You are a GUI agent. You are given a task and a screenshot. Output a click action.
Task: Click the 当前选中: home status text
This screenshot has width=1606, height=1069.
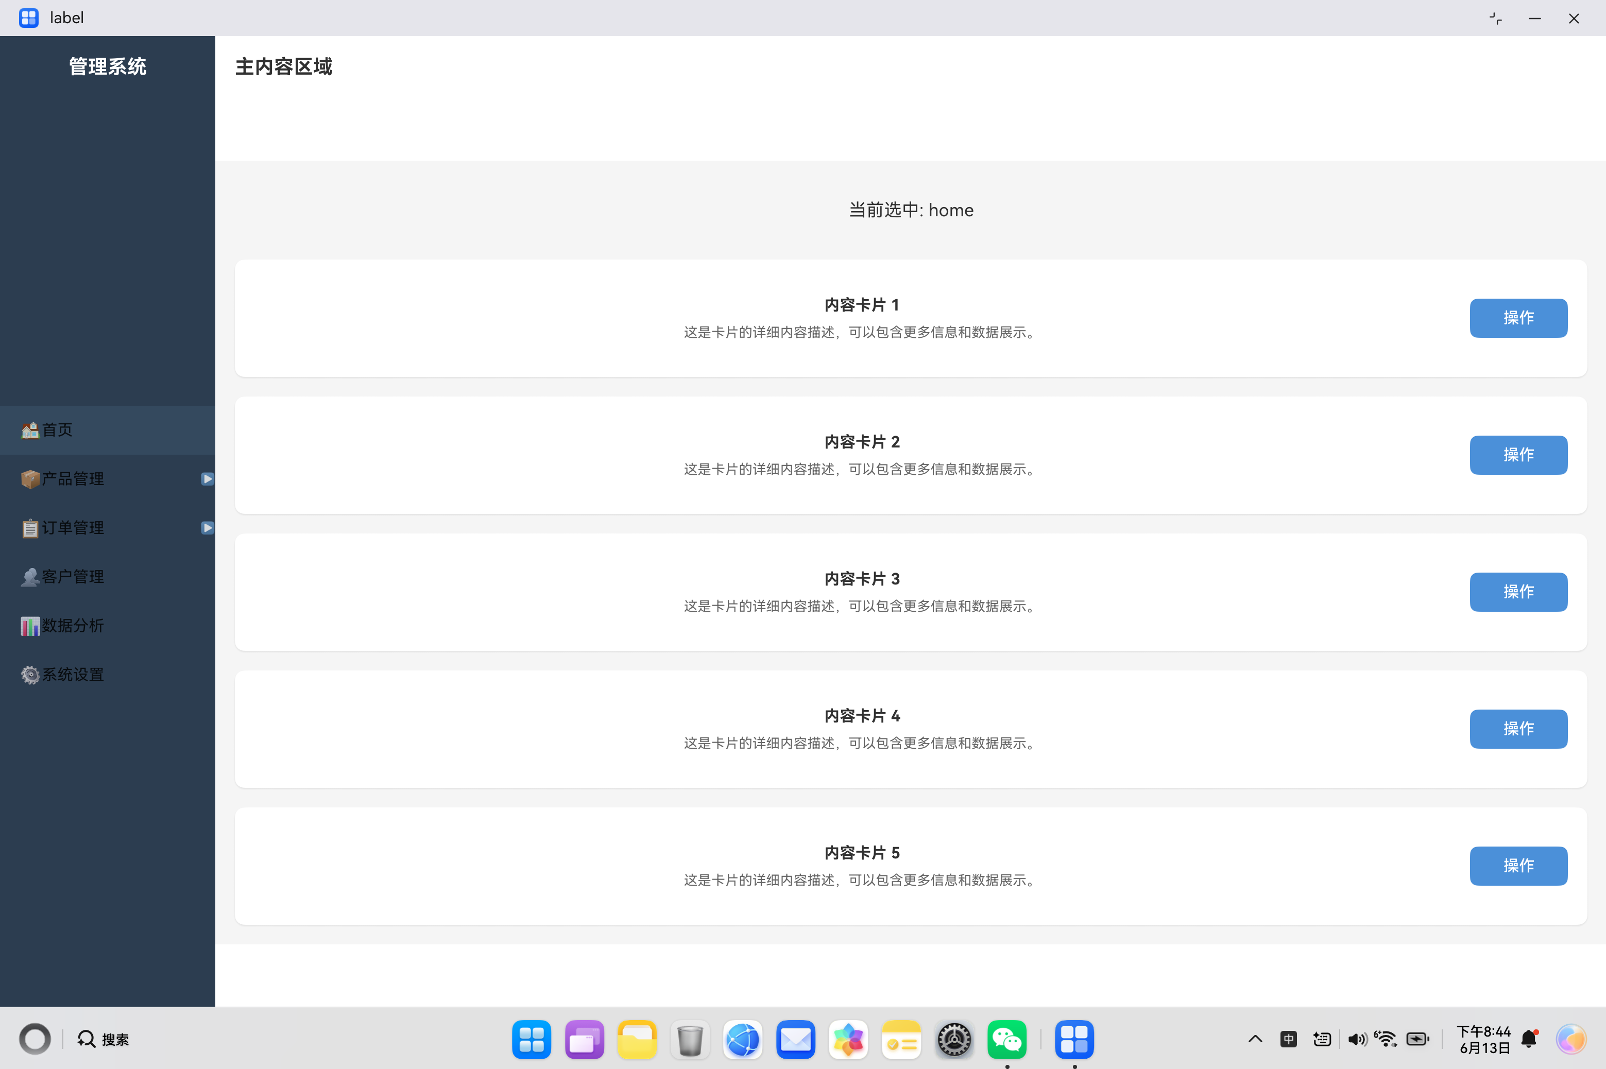tap(911, 210)
